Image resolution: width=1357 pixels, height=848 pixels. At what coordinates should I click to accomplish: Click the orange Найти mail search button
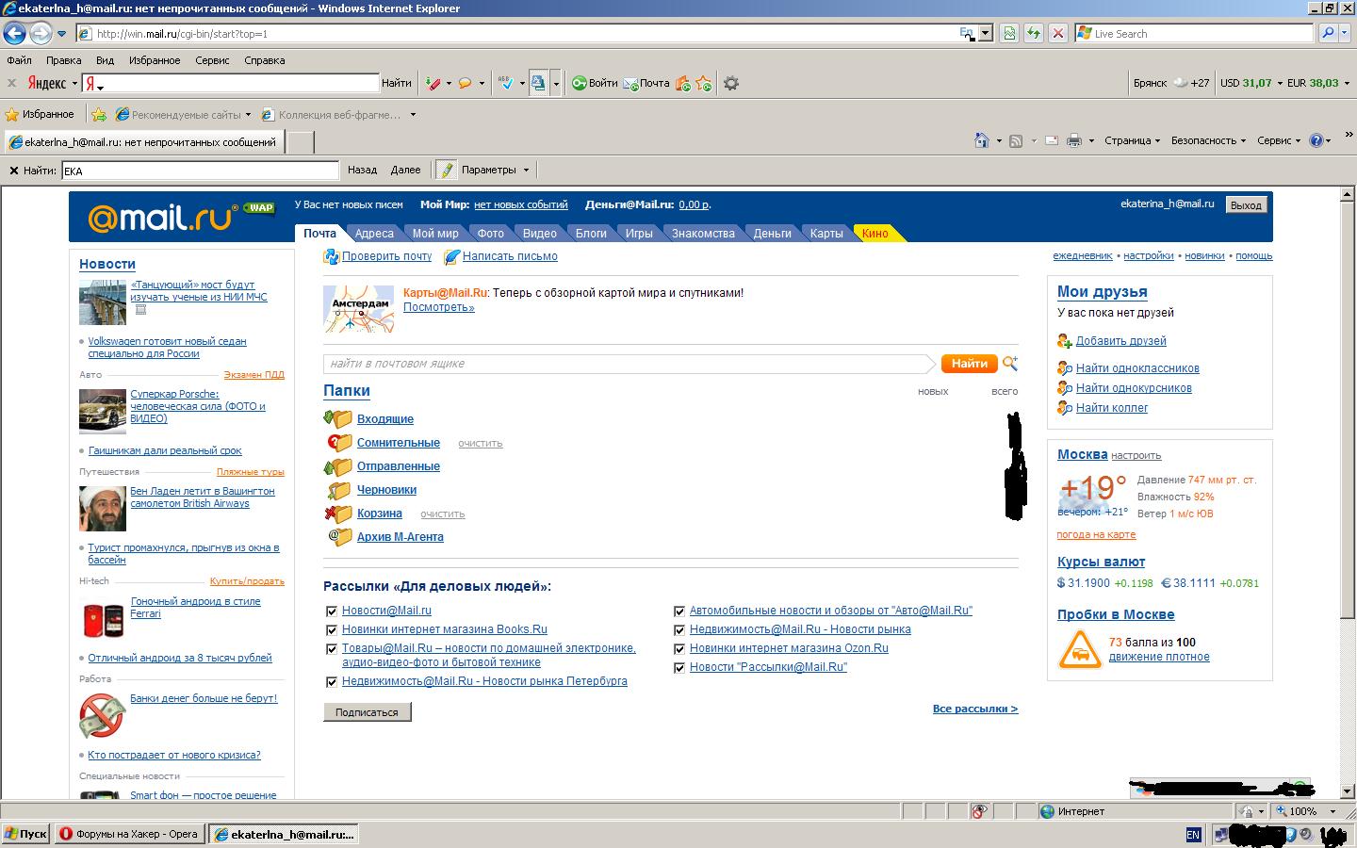pyautogui.click(x=969, y=364)
